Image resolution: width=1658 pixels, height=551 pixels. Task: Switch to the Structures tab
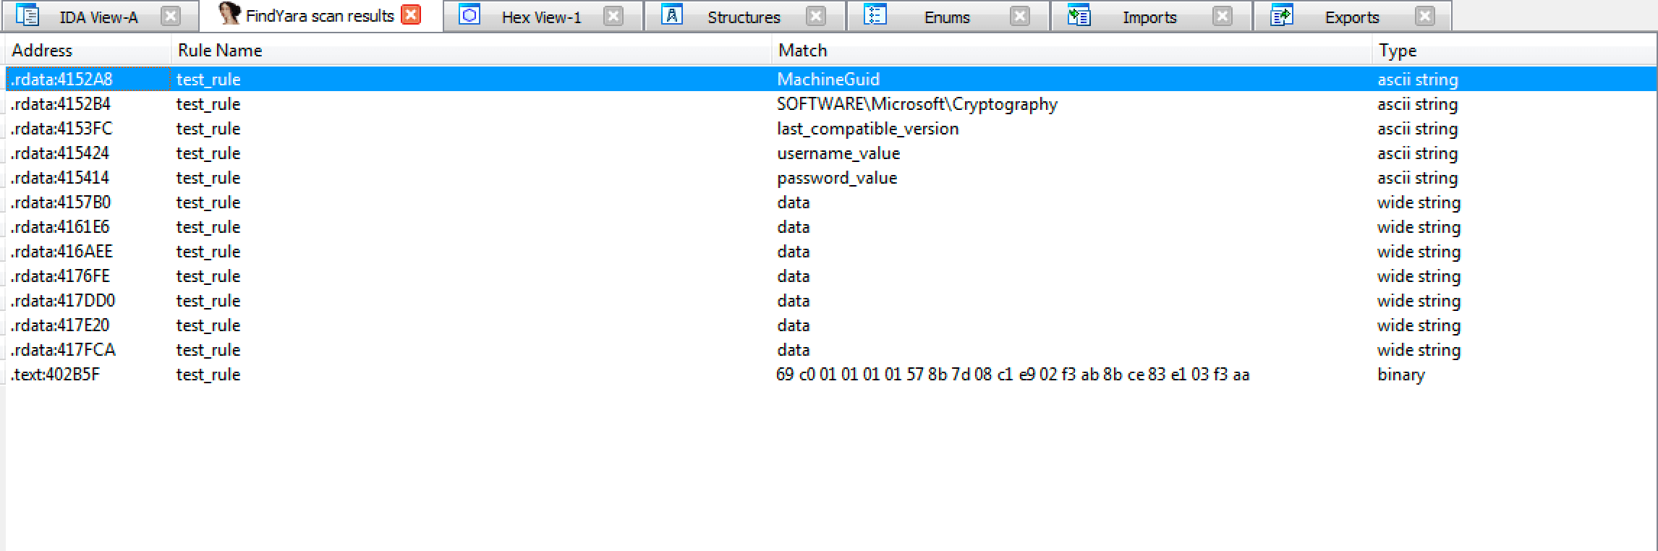(x=743, y=17)
